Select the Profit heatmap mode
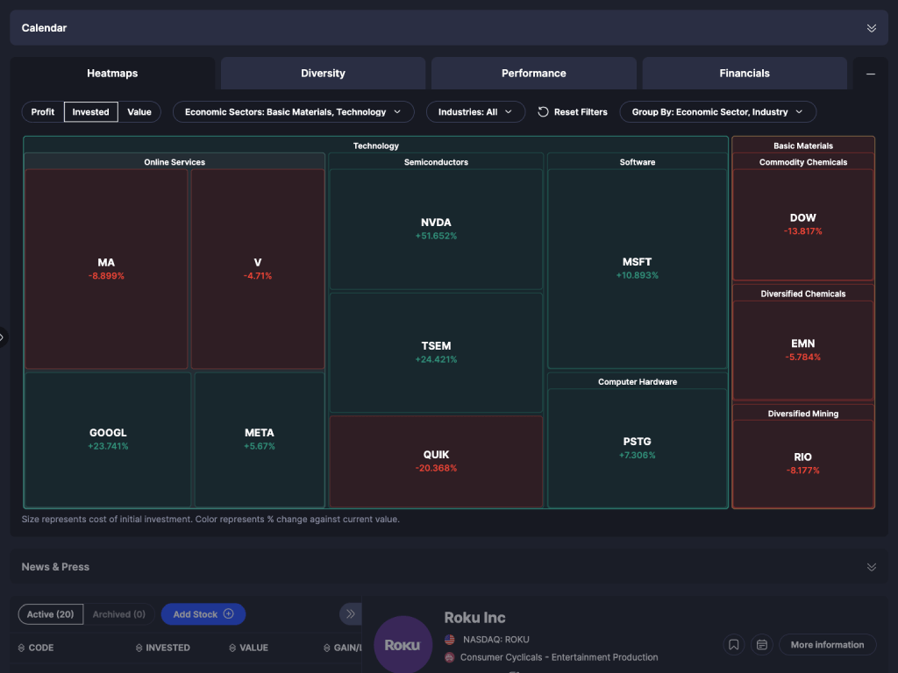 pos(43,111)
